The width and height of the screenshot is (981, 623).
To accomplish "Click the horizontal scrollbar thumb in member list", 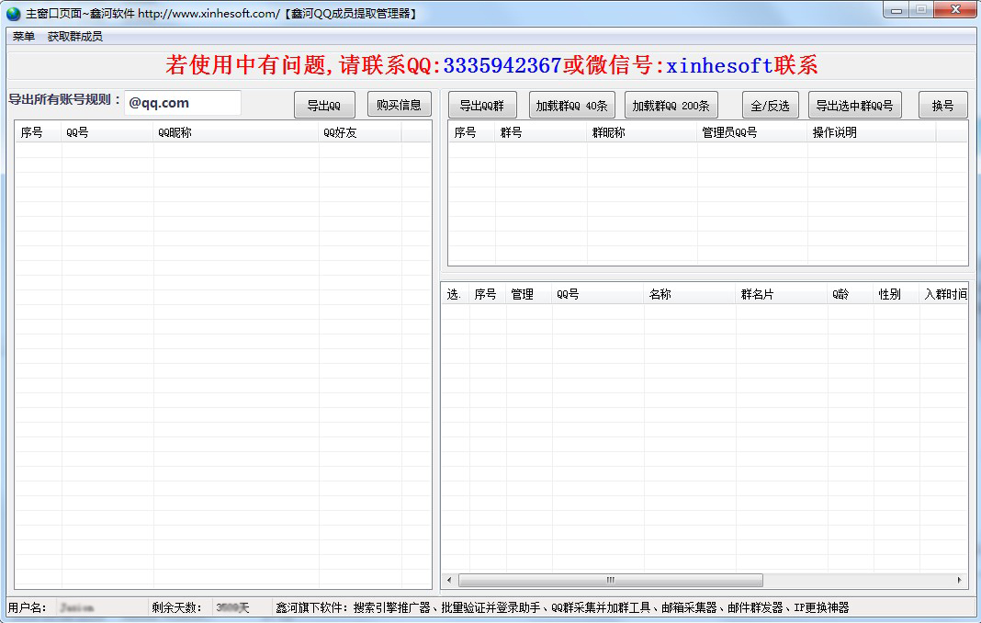I will [x=611, y=581].
